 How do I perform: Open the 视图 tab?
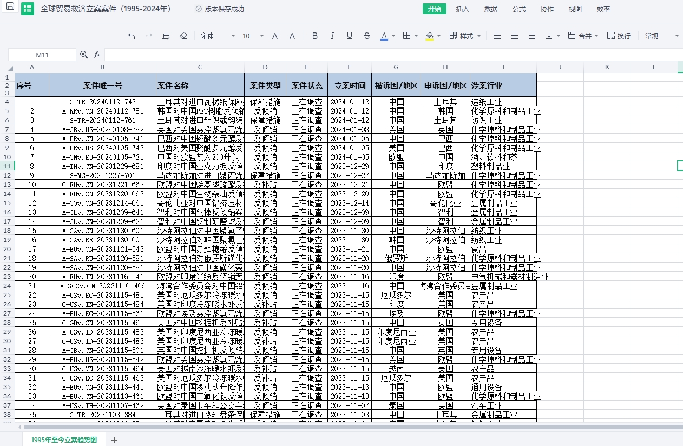(575, 9)
